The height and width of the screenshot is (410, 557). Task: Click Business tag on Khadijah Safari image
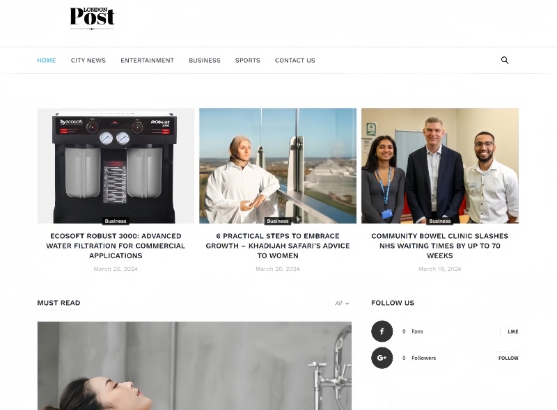pos(277,221)
